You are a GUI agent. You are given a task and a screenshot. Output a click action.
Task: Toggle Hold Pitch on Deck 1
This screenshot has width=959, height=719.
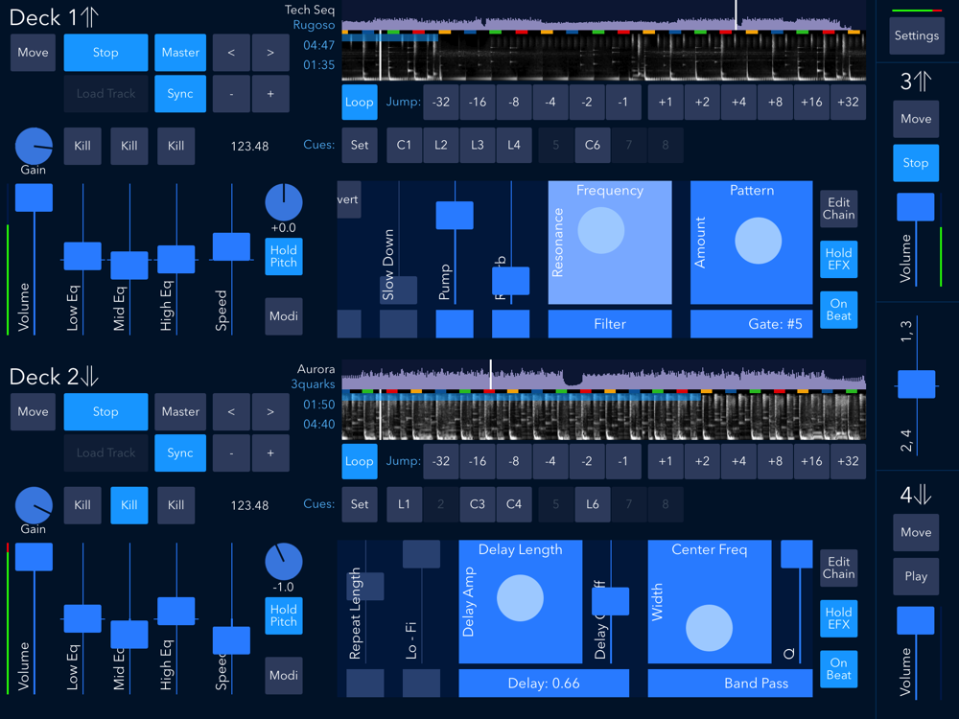284,257
